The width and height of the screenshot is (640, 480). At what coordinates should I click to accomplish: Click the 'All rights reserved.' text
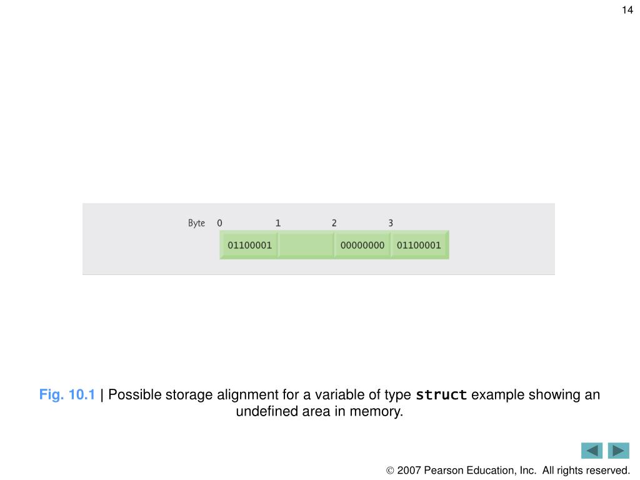[x=586, y=471]
